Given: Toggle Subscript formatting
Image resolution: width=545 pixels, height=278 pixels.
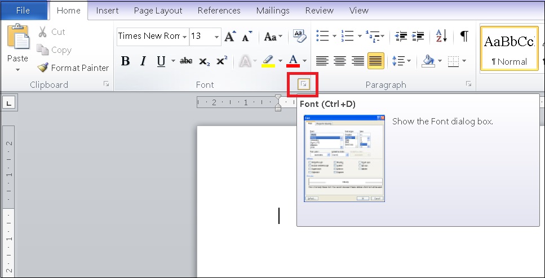Looking at the screenshot, I should [x=204, y=62].
